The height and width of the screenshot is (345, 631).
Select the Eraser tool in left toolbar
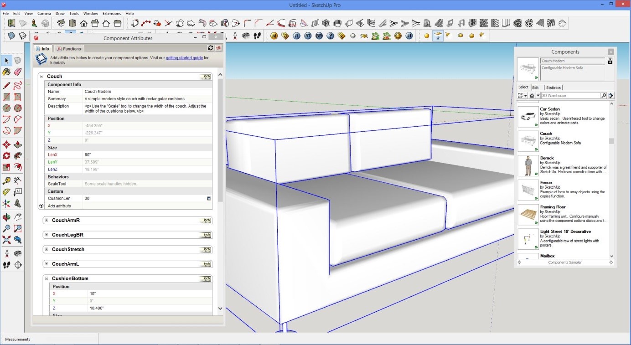18,72
